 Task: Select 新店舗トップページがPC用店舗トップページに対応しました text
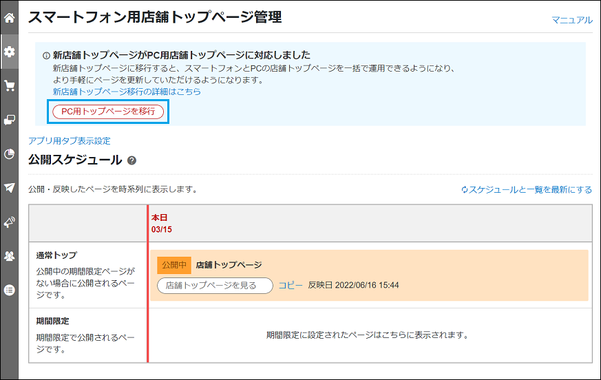tap(181, 55)
